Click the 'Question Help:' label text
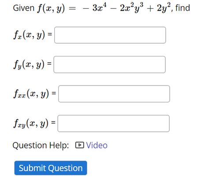209x179 pixels. 41,145
